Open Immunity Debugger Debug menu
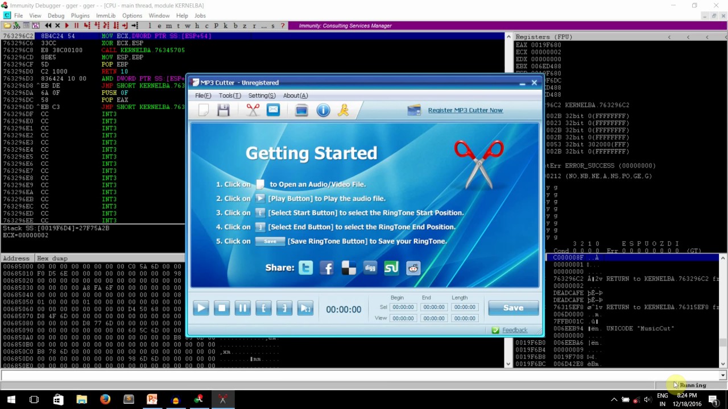728x409 pixels. click(56, 15)
